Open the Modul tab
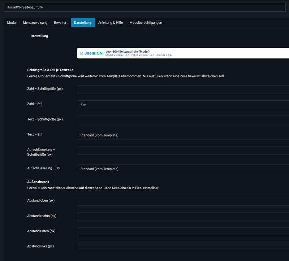 click(x=12, y=23)
